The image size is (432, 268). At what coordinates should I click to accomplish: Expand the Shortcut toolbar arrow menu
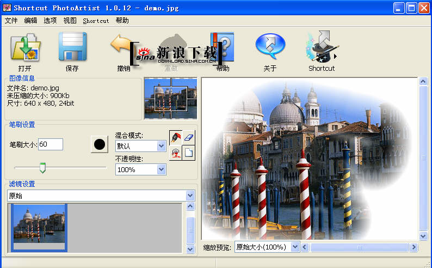point(335,57)
